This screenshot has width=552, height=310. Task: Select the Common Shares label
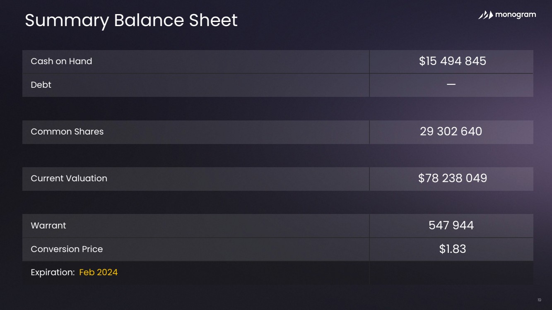pyautogui.click(x=67, y=132)
